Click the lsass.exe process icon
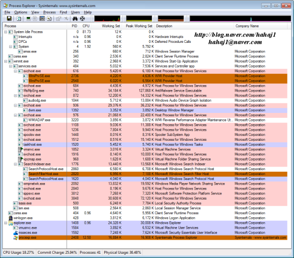The width and height of the screenshot is (294, 258). [x=16, y=203]
